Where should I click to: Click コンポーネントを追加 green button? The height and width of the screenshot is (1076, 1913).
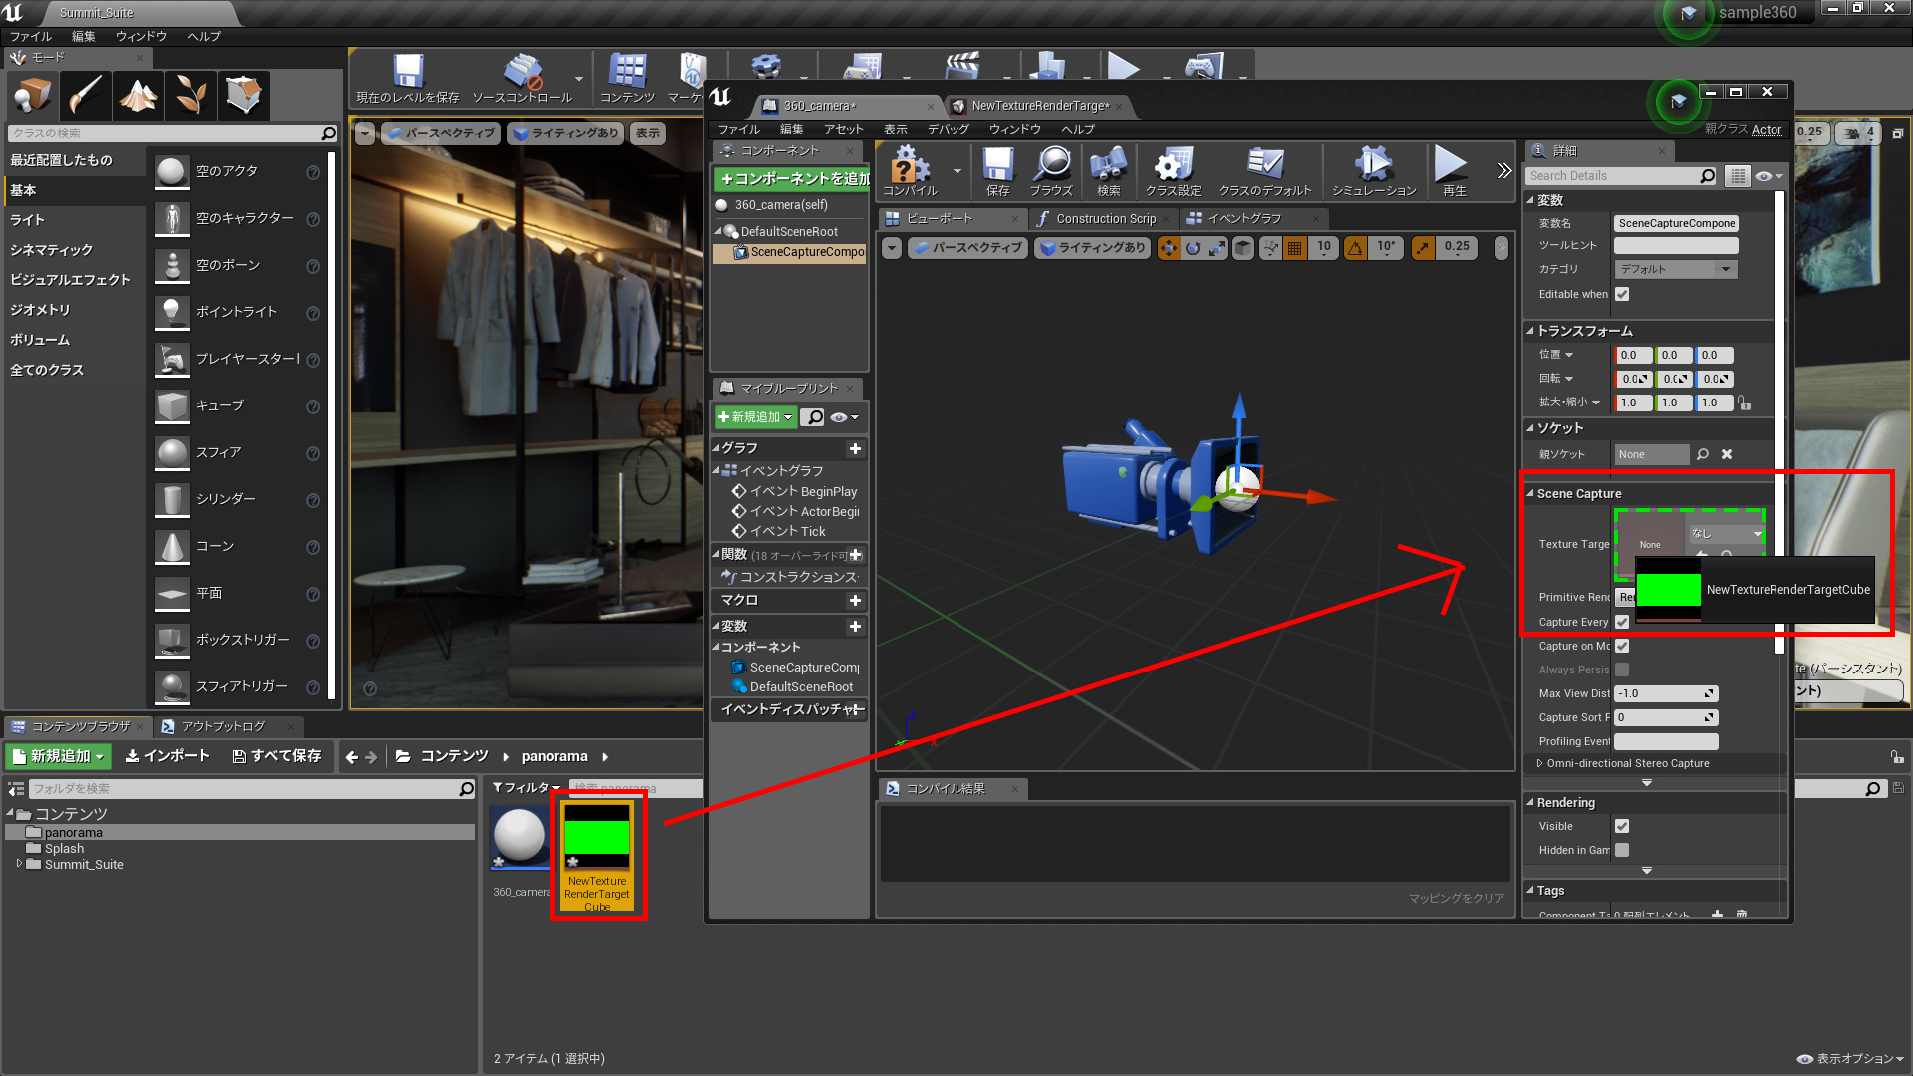(x=793, y=179)
